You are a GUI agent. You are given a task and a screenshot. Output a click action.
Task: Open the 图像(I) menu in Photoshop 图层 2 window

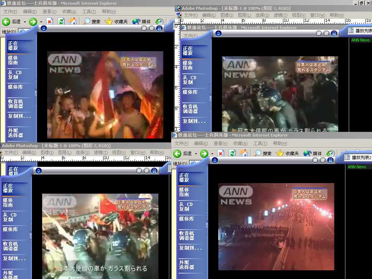coord(47,152)
